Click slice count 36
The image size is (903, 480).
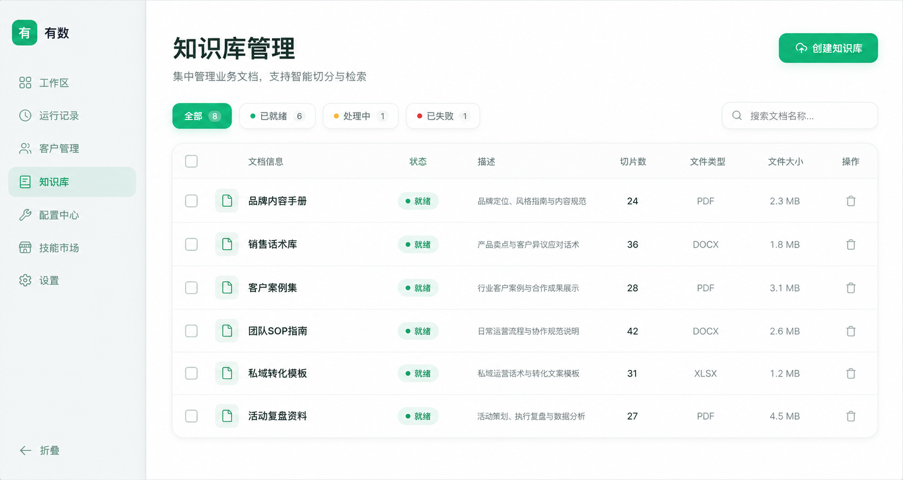click(x=632, y=244)
